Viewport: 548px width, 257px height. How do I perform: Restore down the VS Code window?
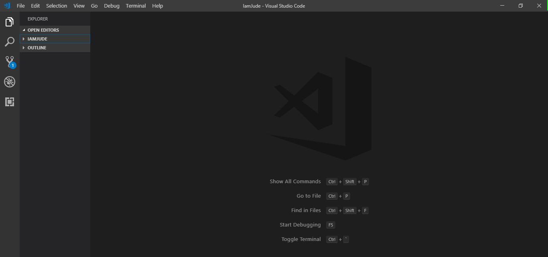[521, 6]
